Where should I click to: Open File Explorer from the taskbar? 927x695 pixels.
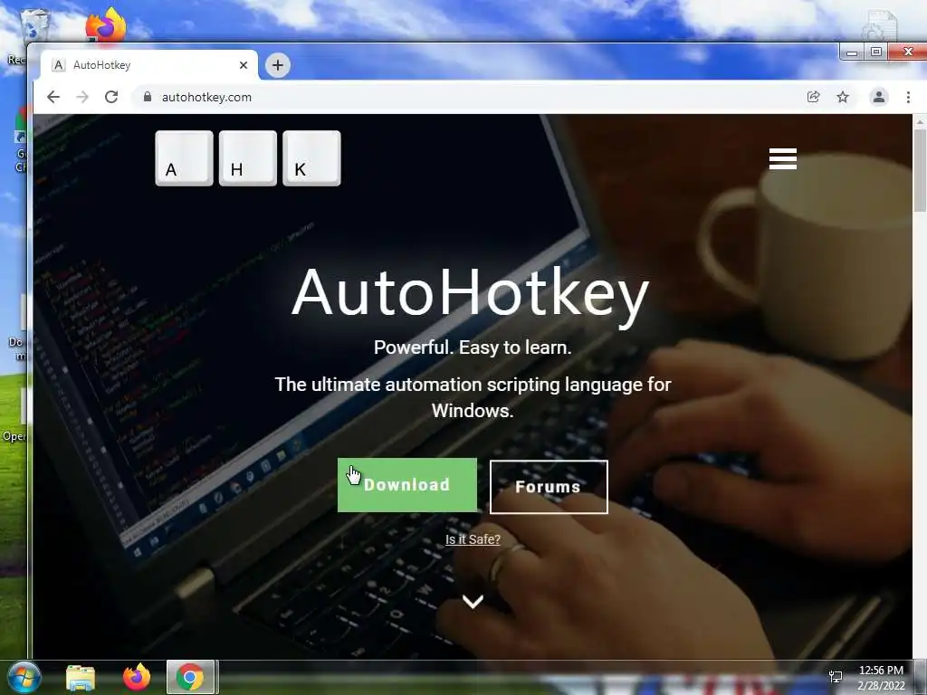click(x=81, y=678)
